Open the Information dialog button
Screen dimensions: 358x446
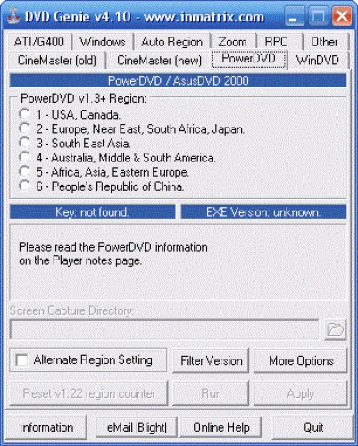(46, 427)
